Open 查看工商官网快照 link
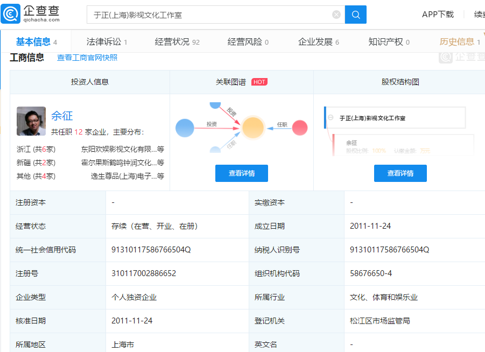The image size is (485, 352). tap(87, 58)
